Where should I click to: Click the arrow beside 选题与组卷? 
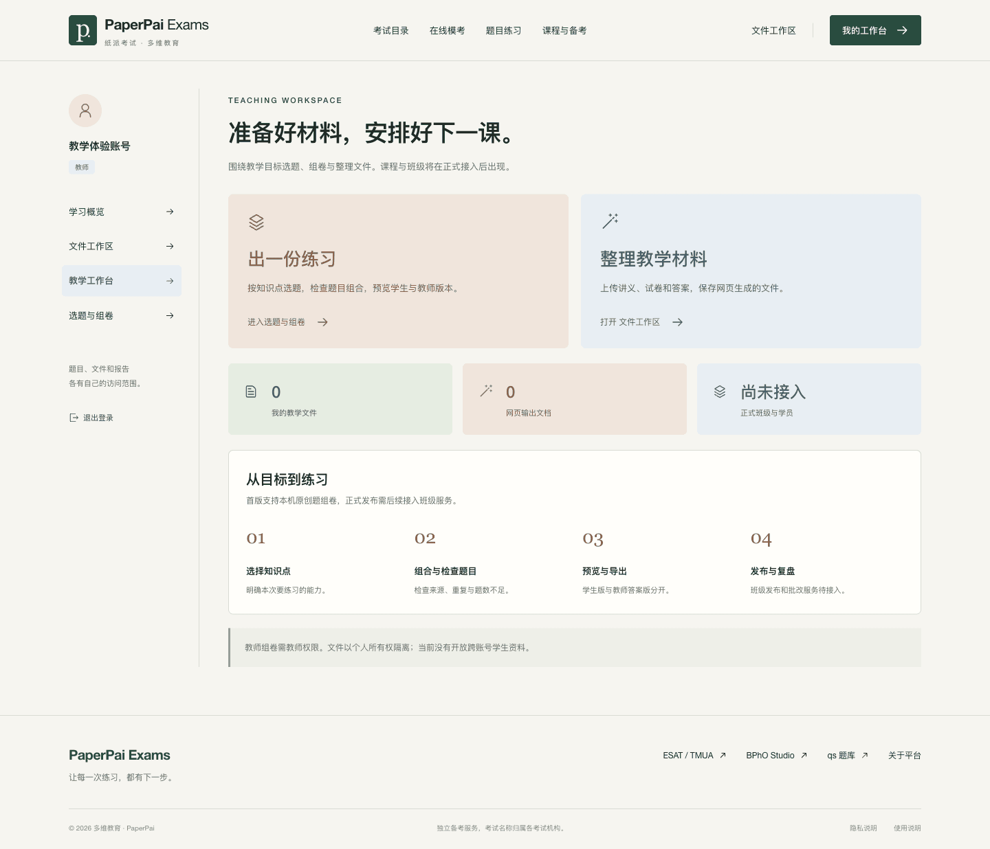tap(170, 315)
